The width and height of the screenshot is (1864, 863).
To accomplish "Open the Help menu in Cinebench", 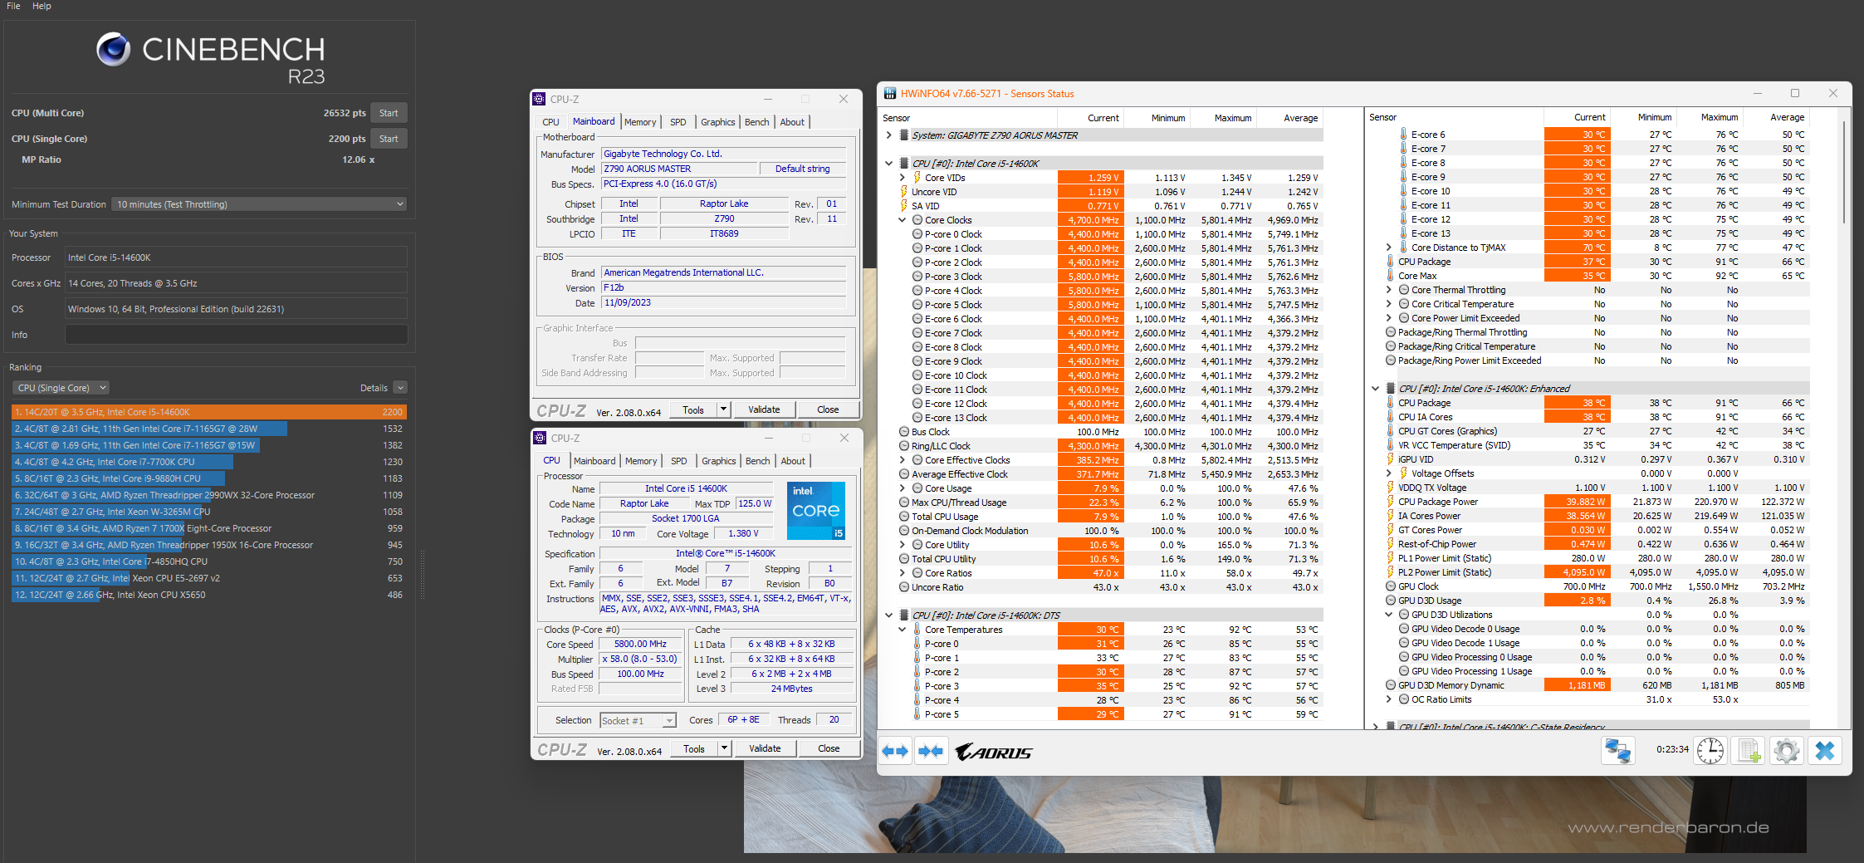I will pyautogui.click(x=42, y=6).
